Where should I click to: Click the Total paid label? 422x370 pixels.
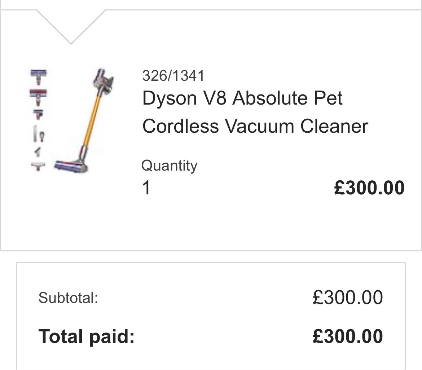point(87,336)
